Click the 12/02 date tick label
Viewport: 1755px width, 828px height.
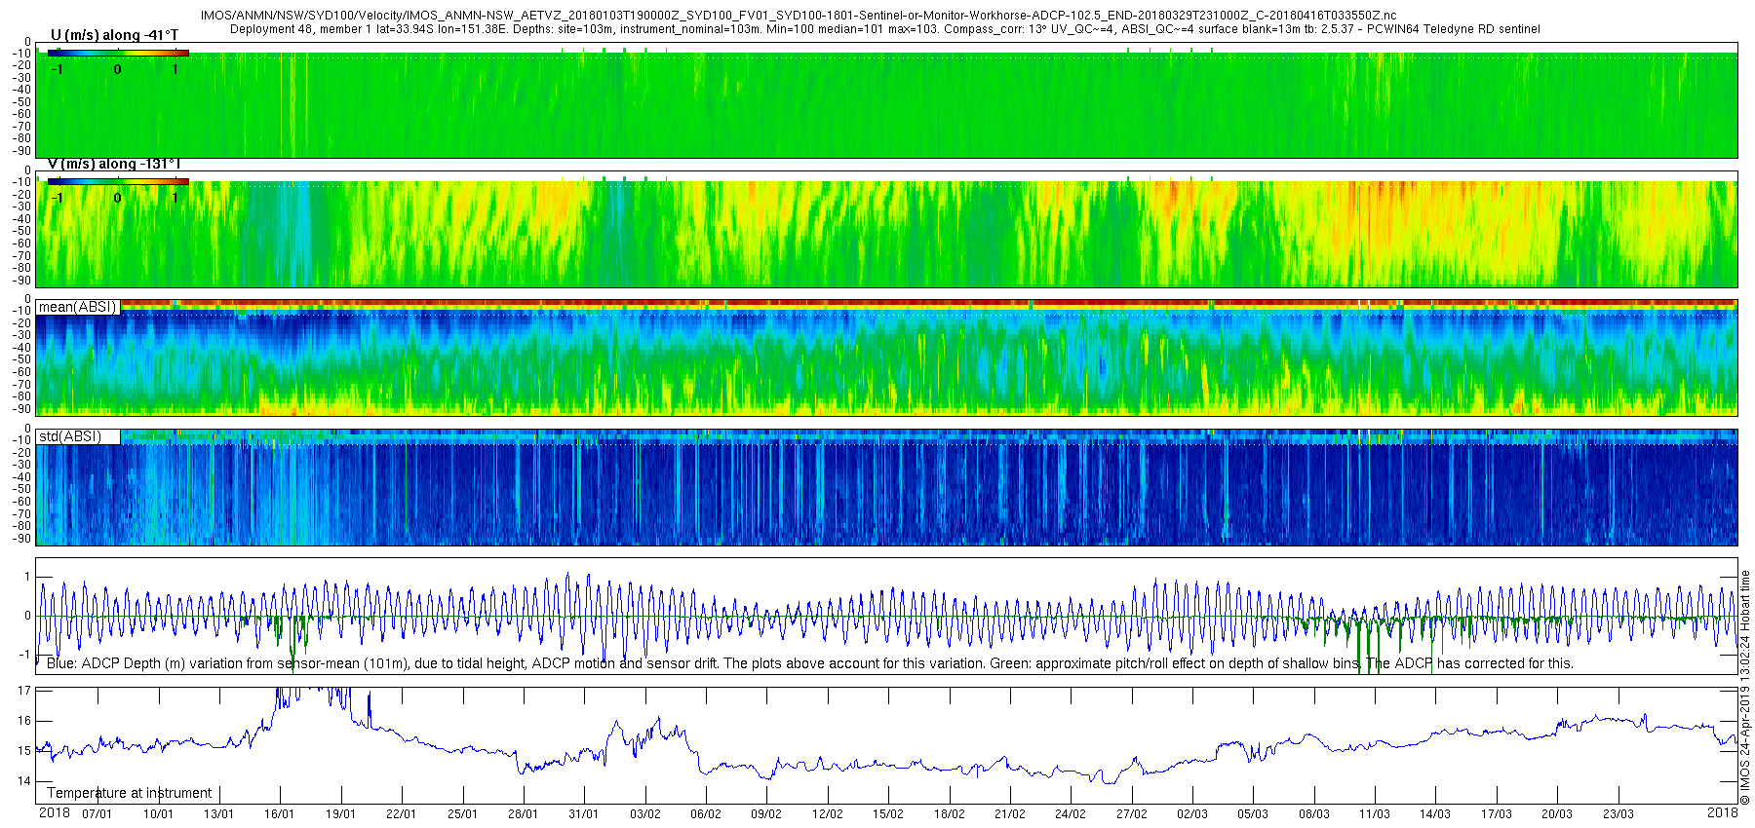tap(827, 814)
